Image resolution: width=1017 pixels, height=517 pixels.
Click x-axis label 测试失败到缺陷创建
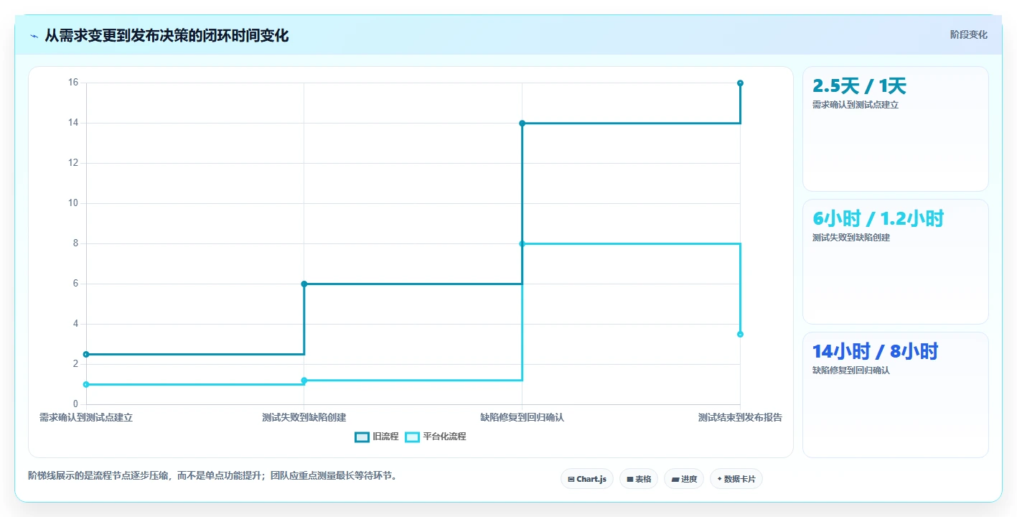pyautogui.click(x=304, y=417)
